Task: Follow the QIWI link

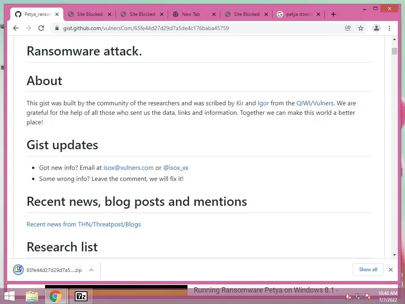Action: [303, 103]
